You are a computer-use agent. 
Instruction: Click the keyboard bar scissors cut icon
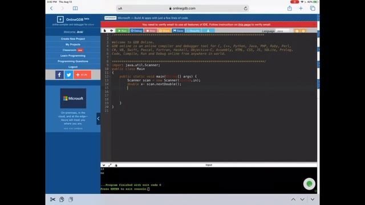52,199
